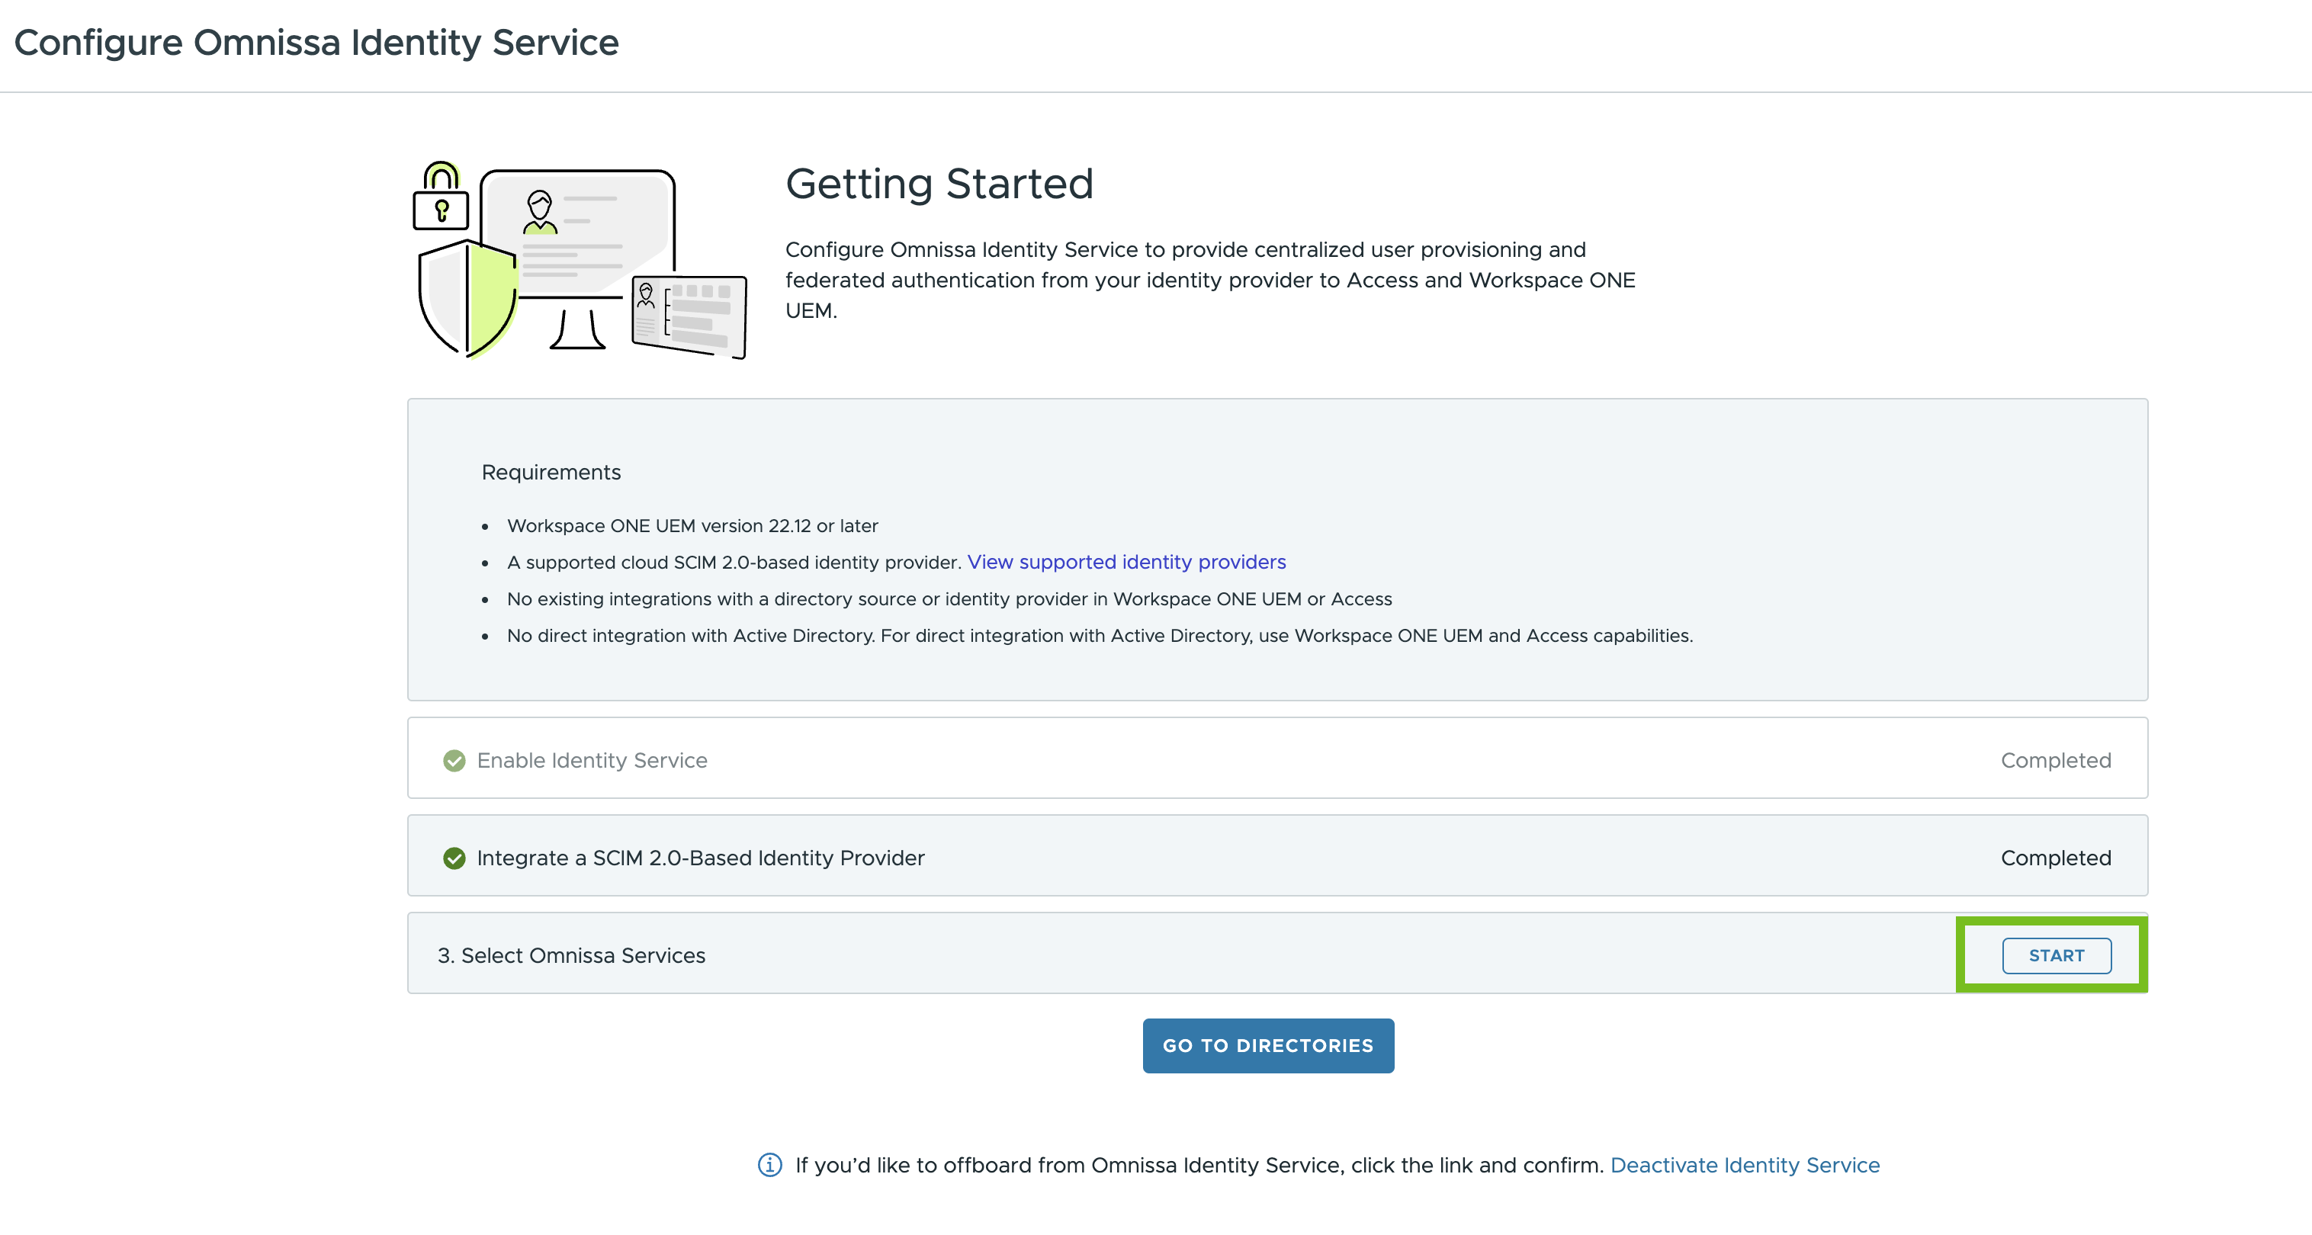Viewport: 2312px width, 1235px height.
Task: Click START for Select Omnissa Services
Action: [2055, 955]
